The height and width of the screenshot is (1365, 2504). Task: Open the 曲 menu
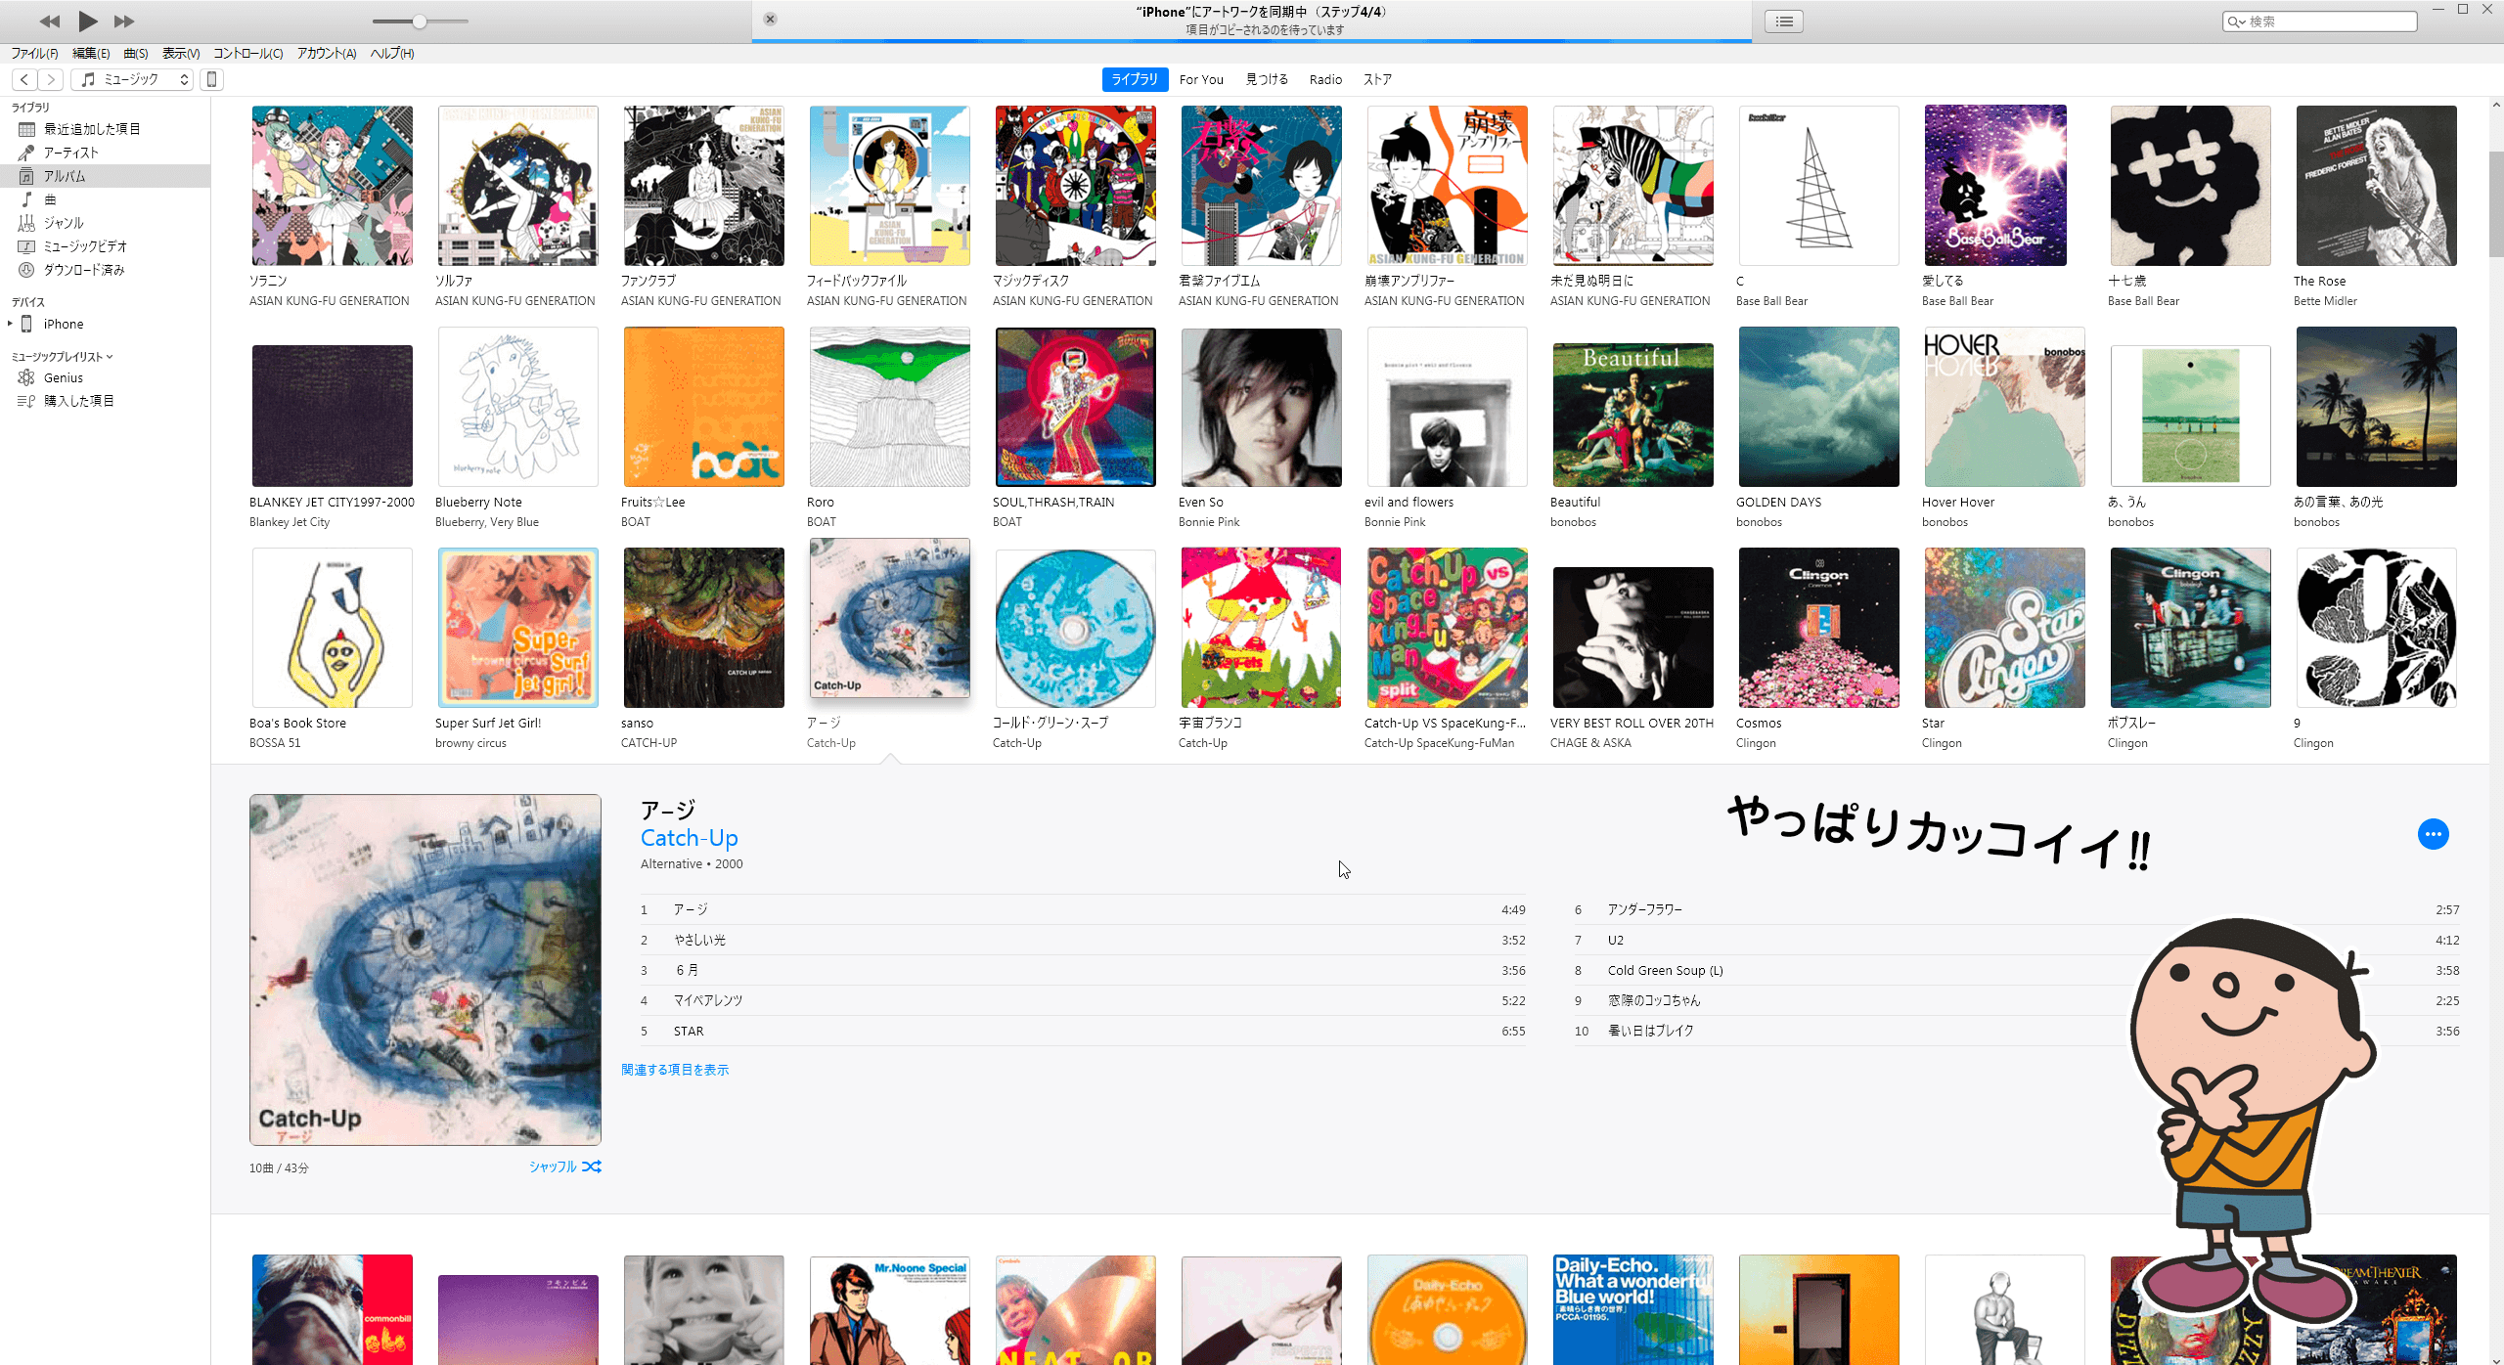click(136, 53)
